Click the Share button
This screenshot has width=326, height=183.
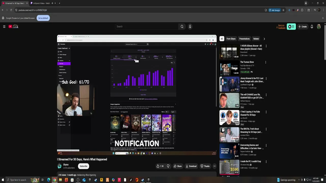(x=178, y=166)
